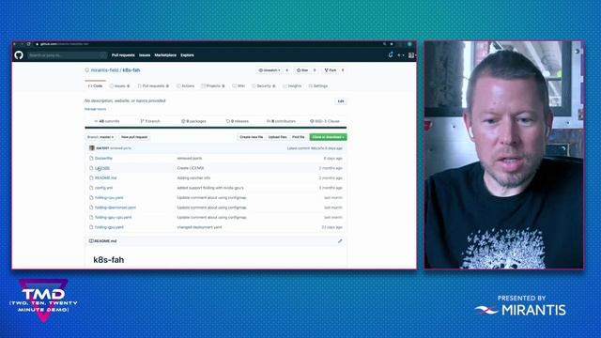Focus the GitHub search field

[x=67, y=55]
